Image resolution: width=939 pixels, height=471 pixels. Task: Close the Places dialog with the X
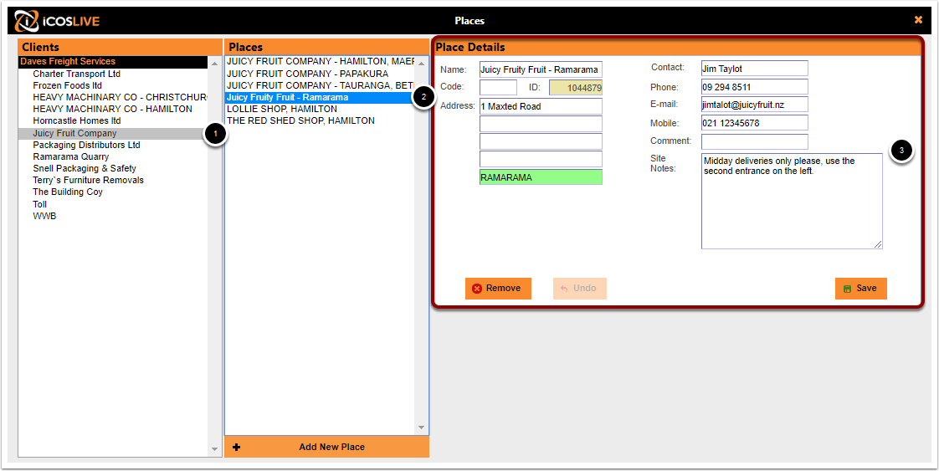click(x=918, y=20)
